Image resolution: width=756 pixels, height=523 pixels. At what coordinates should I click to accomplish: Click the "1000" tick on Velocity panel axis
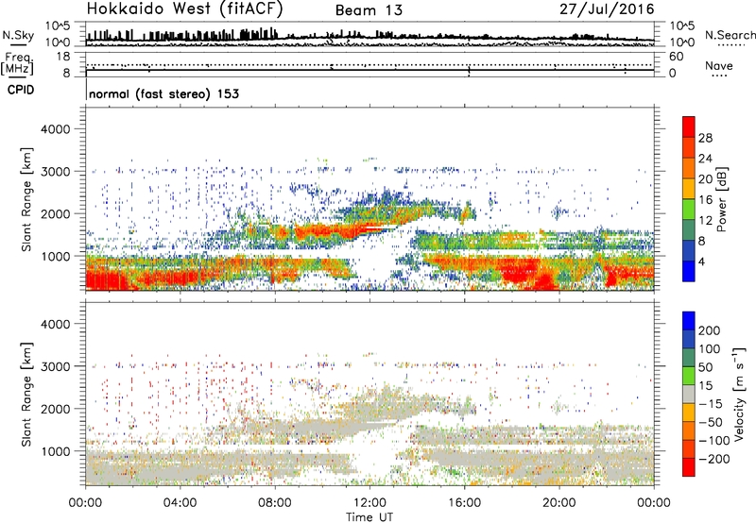pyautogui.click(x=56, y=451)
